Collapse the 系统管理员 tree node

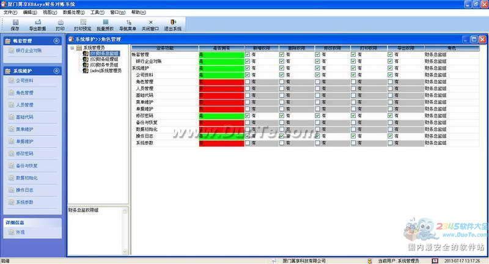tap(72, 48)
